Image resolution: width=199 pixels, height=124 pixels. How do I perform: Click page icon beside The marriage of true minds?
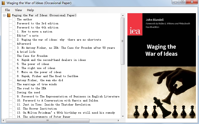14,84
